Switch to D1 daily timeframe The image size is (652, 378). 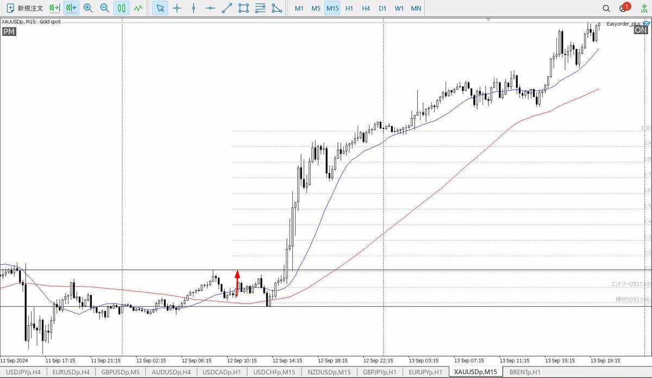click(383, 8)
